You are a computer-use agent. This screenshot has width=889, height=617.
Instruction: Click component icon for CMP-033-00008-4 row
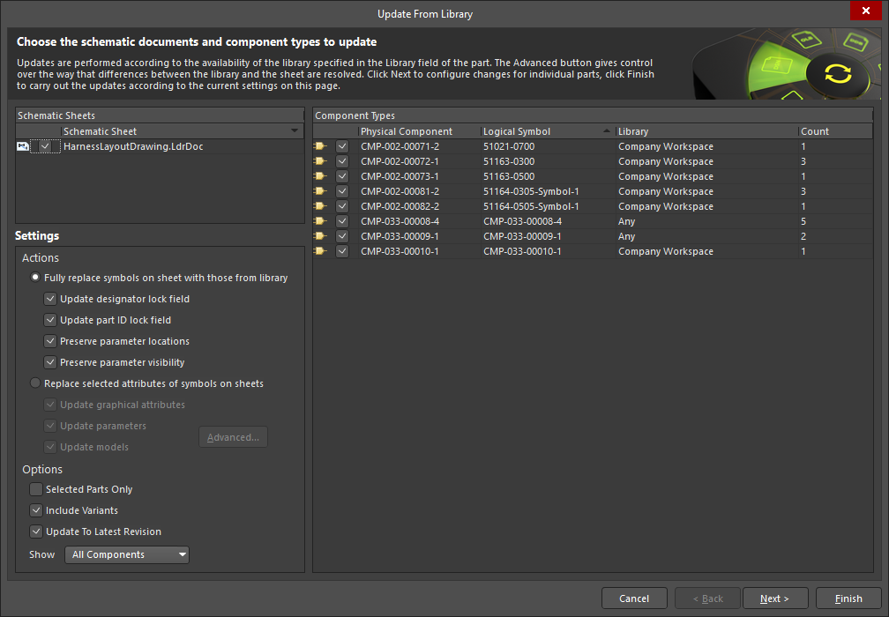[x=320, y=221]
